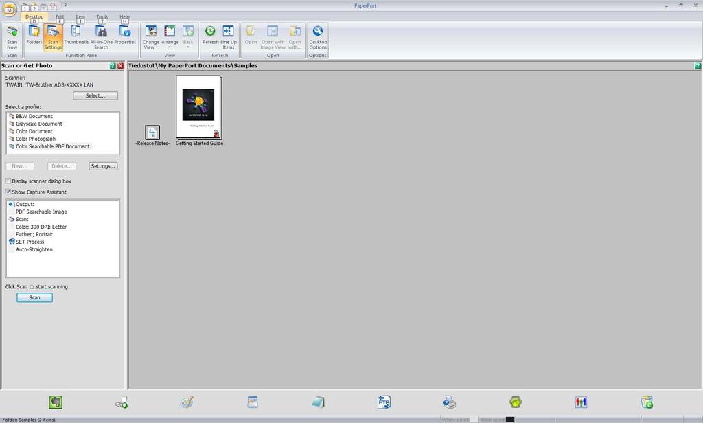This screenshot has height=423, width=703.
Task: Click the Settings... profile button
Action: 103,166
